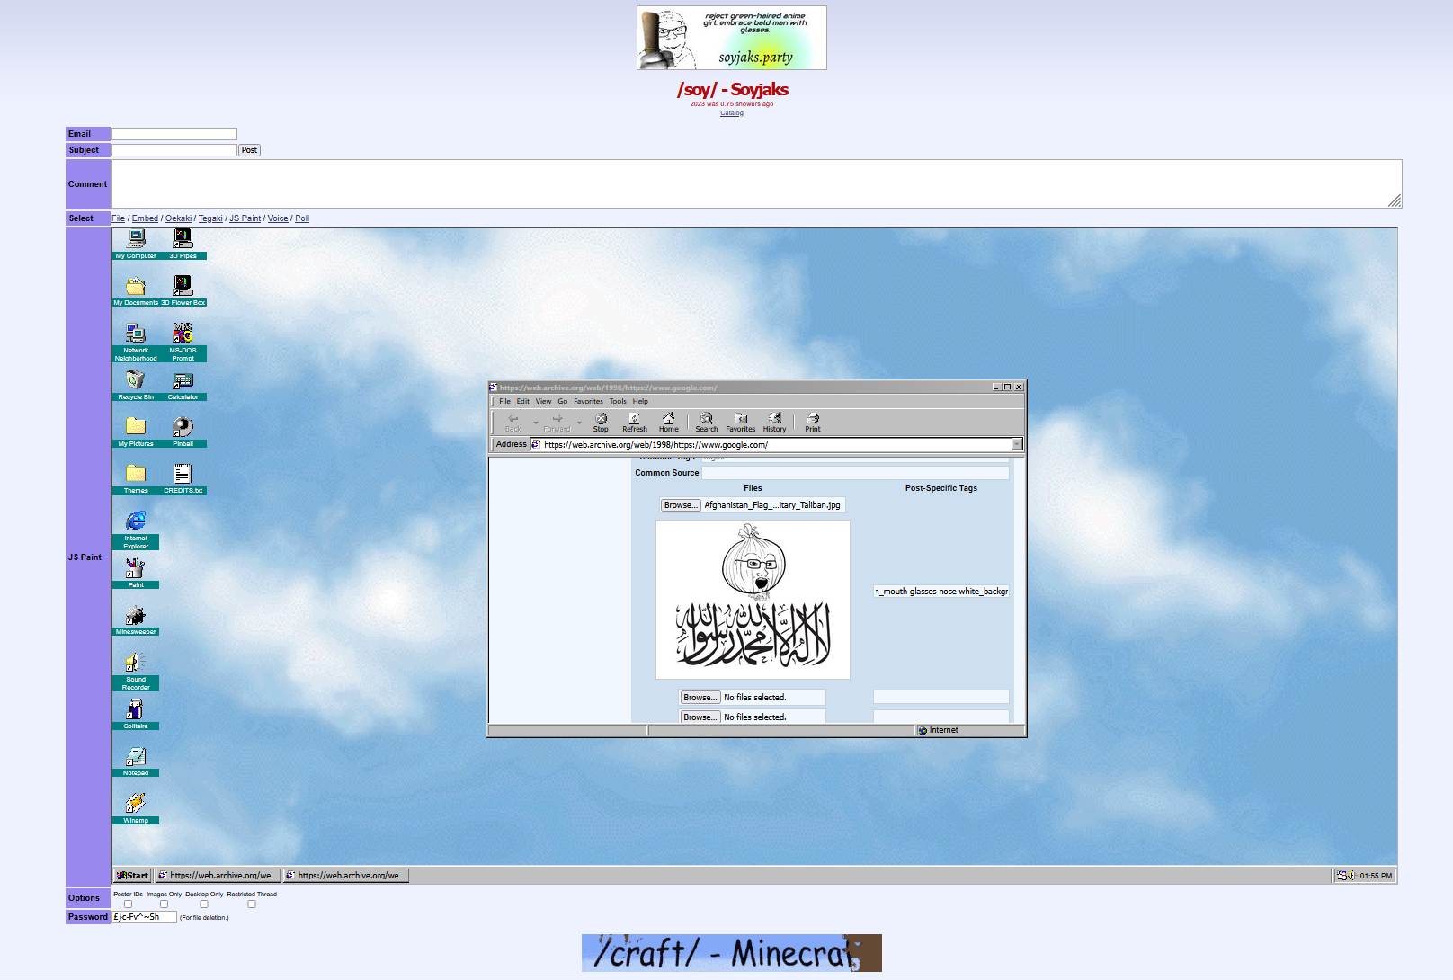Click the Catalog link under board title
This screenshot has height=980, width=1453.
pos(731,113)
